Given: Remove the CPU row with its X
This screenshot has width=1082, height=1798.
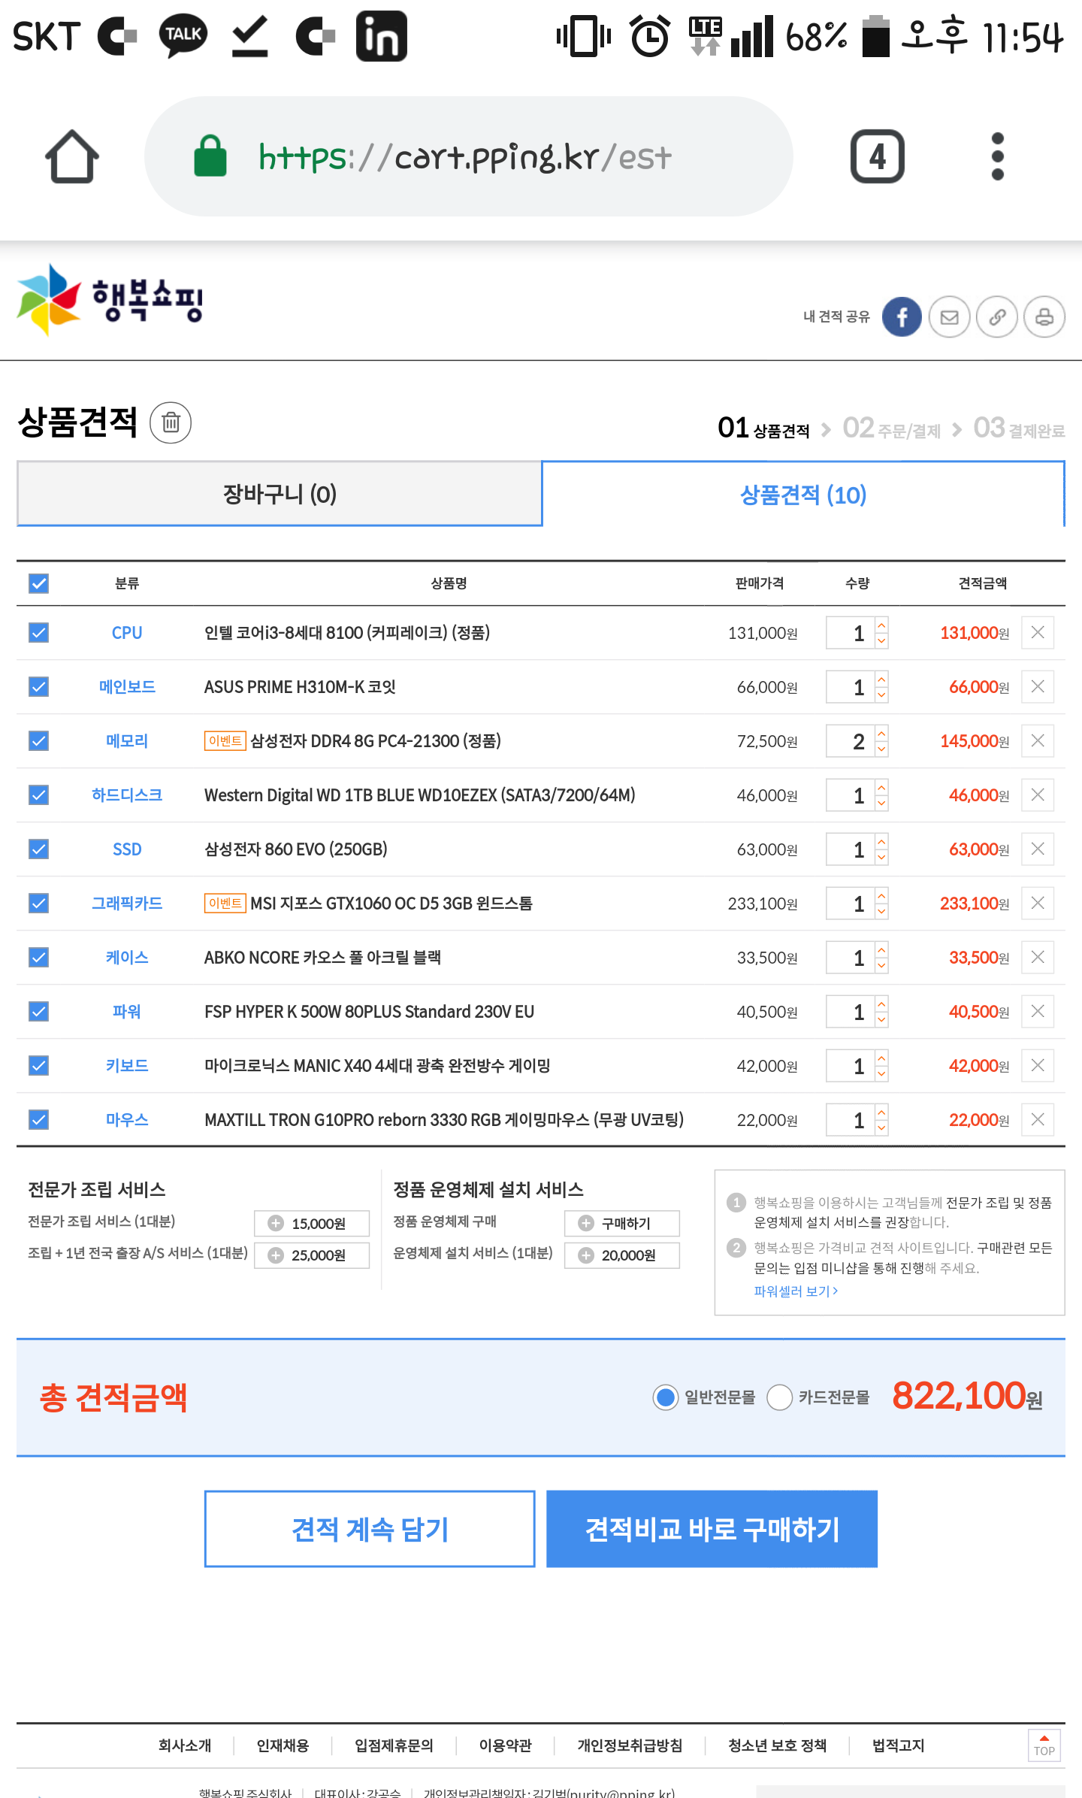Looking at the screenshot, I should 1038,633.
